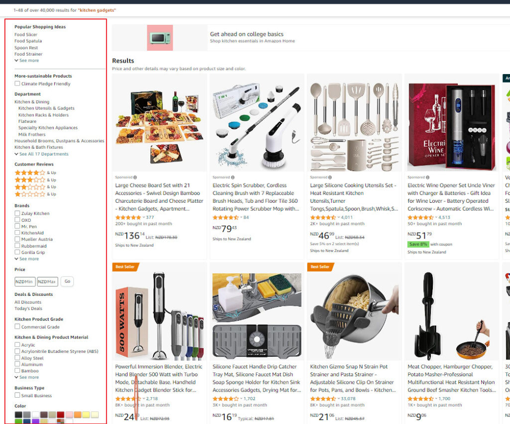Click the star rating of Electric Spin Scrubber
The height and width of the screenshot is (424, 510).
point(226,218)
